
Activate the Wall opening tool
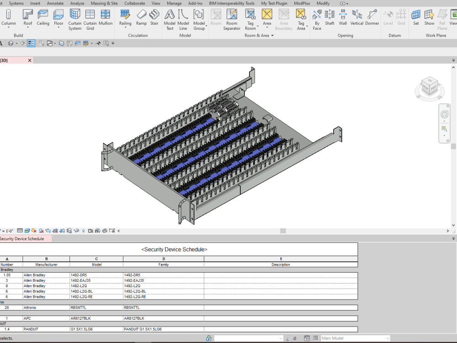point(343,18)
